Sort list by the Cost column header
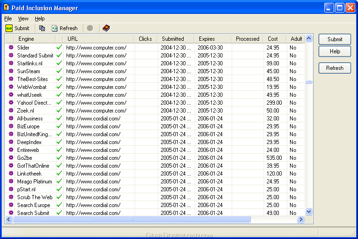The image size is (358, 239). click(273, 39)
